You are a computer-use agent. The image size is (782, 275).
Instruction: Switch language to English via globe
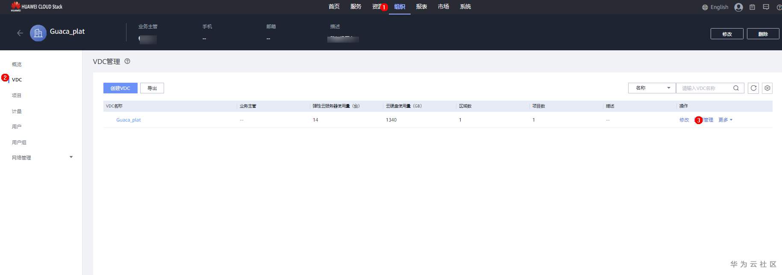715,7
